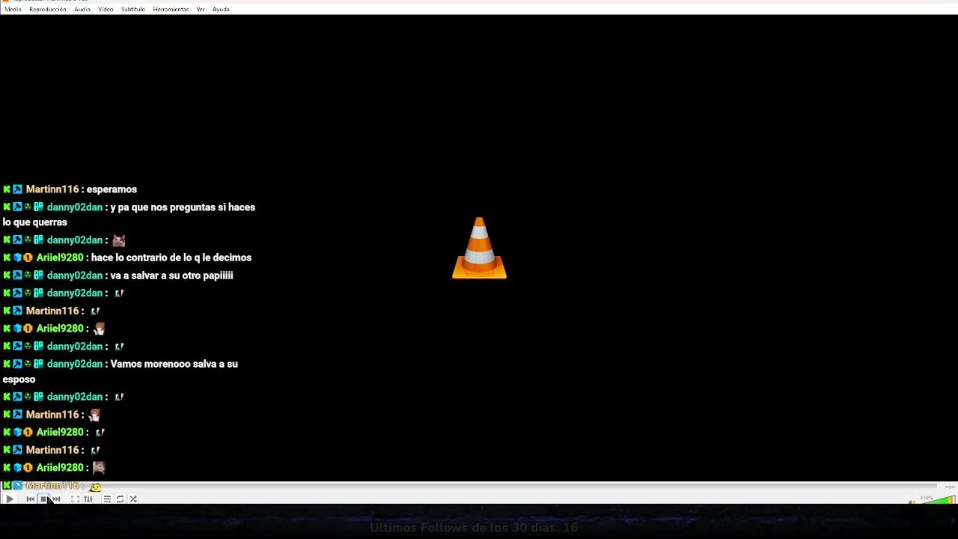The width and height of the screenshot is (958, 539).
Task: Open the Medio menu
Action: click(x=13, y=10)
